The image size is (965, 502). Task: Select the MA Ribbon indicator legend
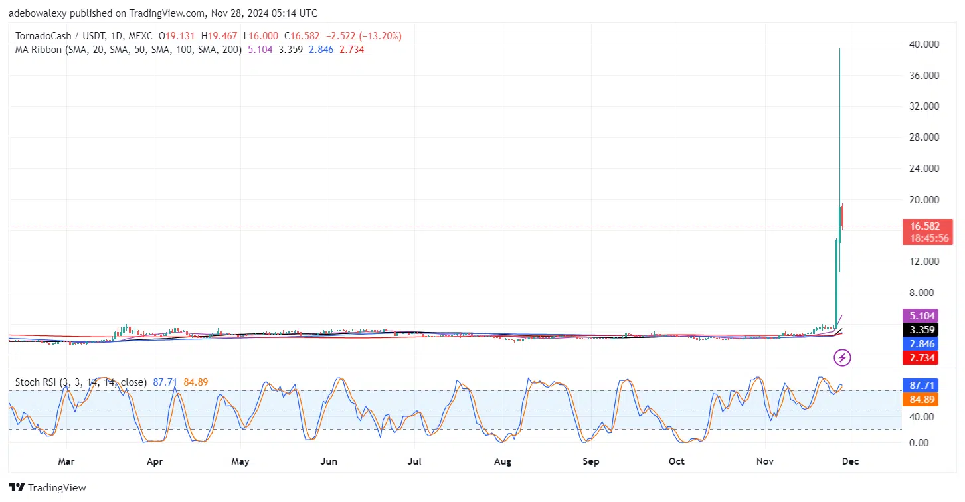(x=125, y=50)
